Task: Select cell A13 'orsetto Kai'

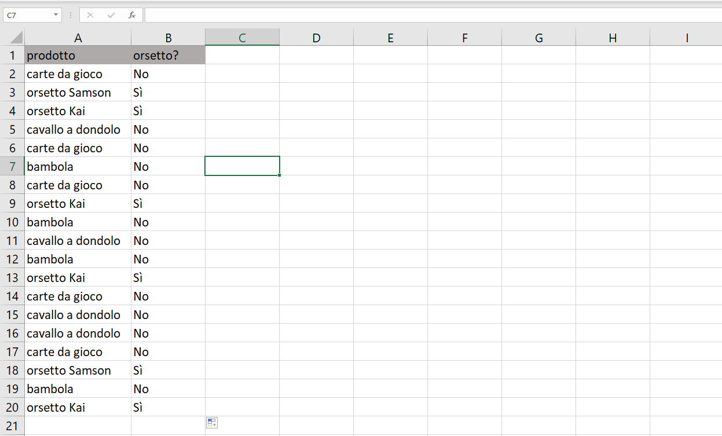Action: 78,277
